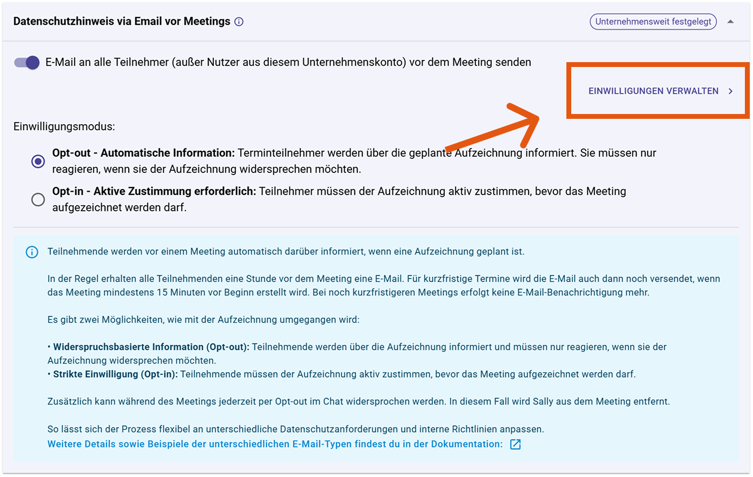Collapse the Datenschutzhinweis section with the triangle arrow

(730, 22)
